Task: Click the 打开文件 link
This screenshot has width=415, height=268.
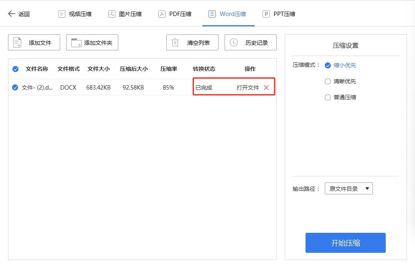Action: (248, 88)
